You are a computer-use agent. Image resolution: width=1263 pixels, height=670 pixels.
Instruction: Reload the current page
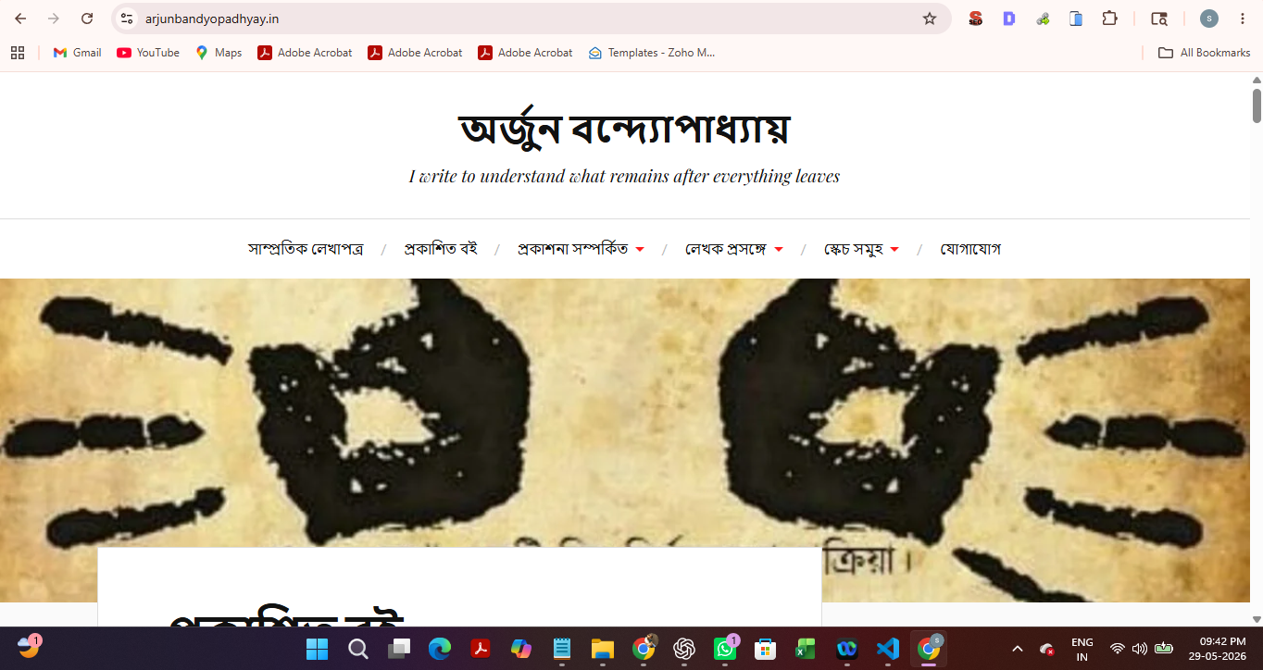87,19
